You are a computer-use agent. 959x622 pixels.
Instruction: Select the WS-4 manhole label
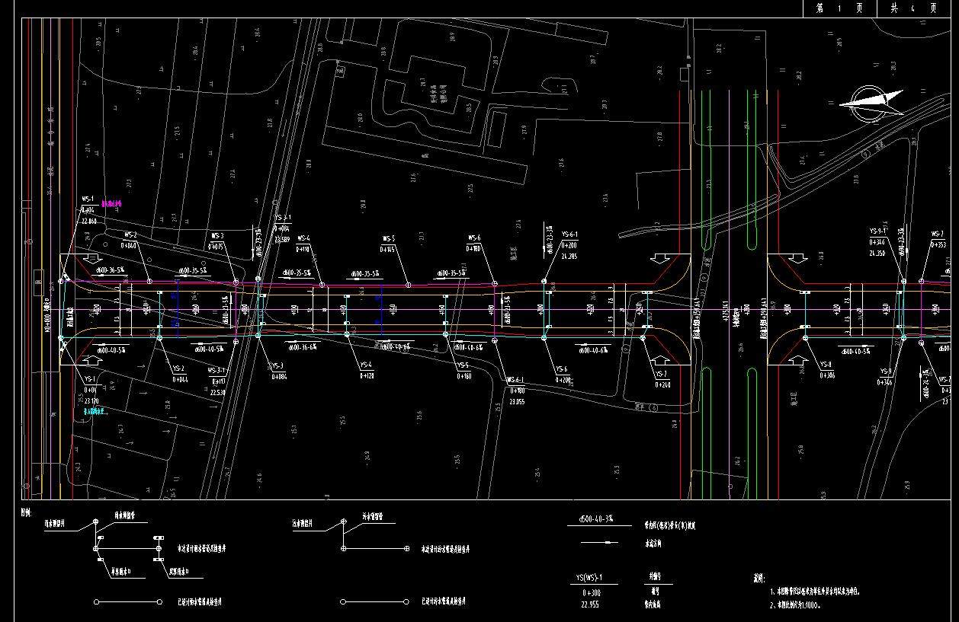303,238
